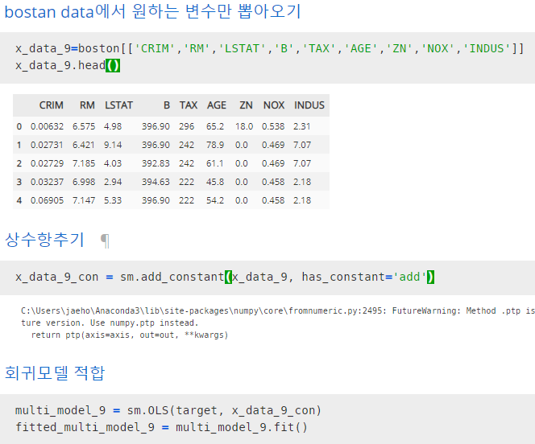Click RM value 7.147
This screenshot has height=444, width=535.
coord(84,200)
